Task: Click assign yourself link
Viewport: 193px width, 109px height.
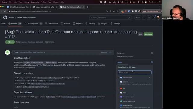Action: [x=128, y=56]
